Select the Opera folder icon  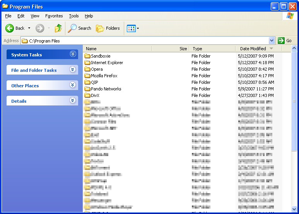(x=87, y=69)
